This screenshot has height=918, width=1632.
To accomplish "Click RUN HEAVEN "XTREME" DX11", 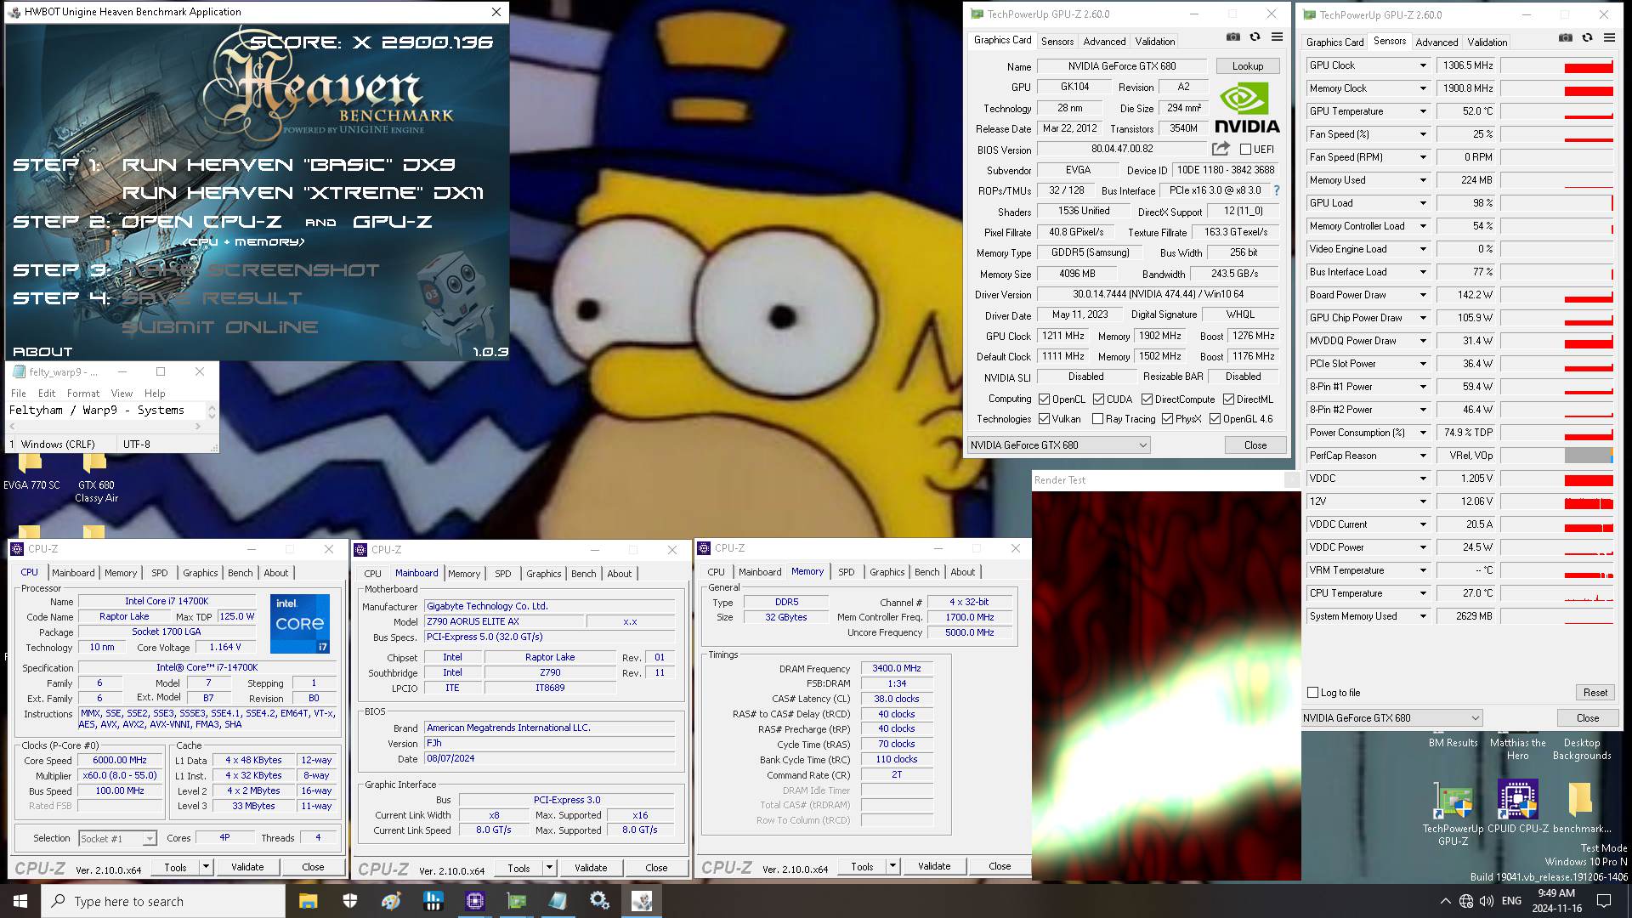I will (303, 193).
